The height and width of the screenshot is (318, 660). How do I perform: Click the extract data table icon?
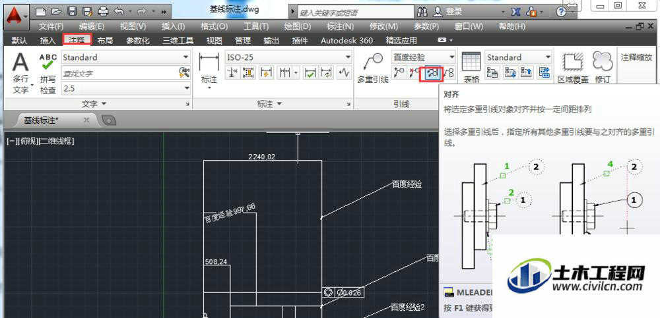point(492,72)
